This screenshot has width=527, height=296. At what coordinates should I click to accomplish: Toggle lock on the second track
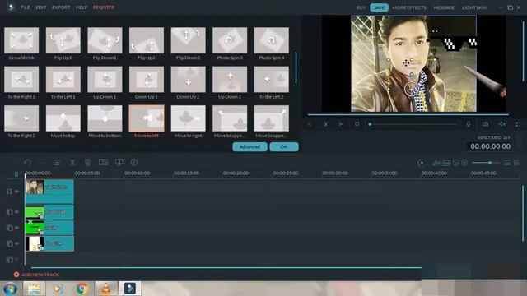[x=9, y=212]
